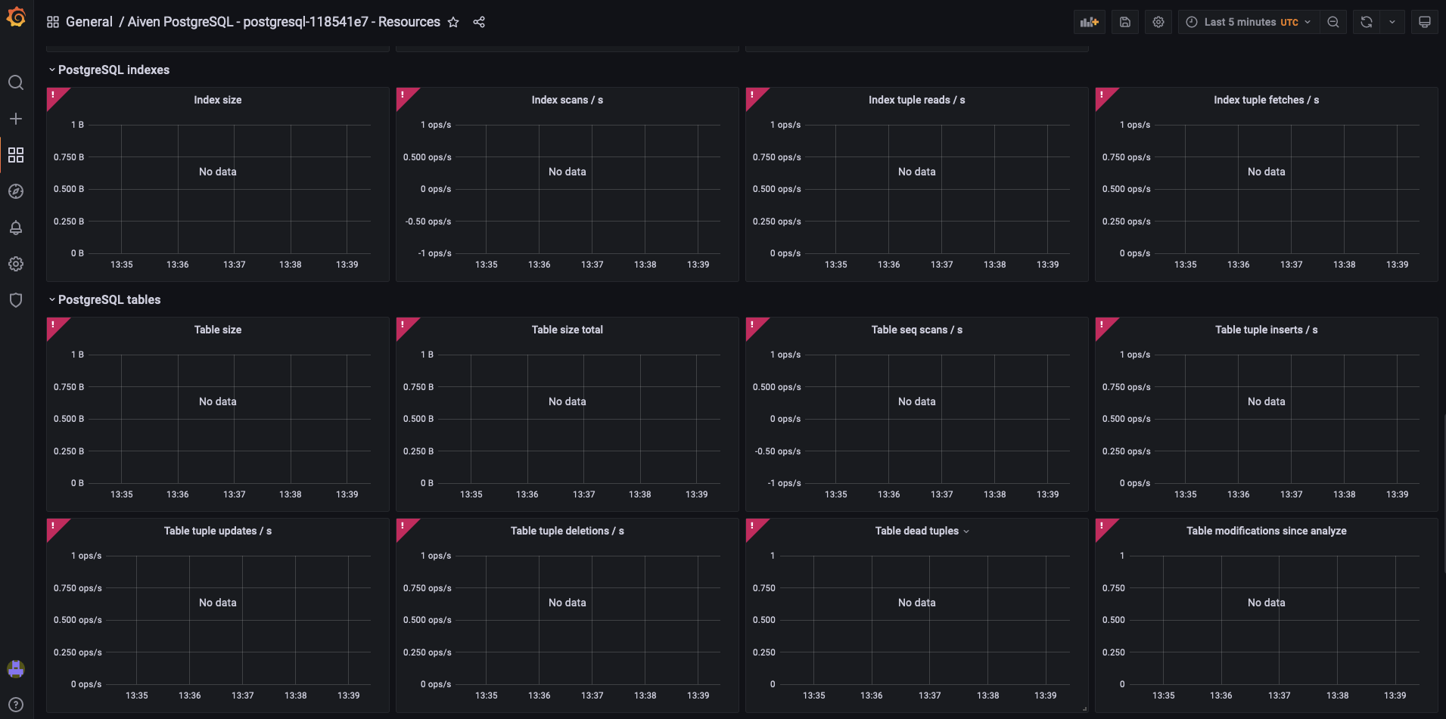The width and height of the screenshot is (1446, 719).
Task: Open the Table dead tuples panel menu
Action: (x=966, y=531)
